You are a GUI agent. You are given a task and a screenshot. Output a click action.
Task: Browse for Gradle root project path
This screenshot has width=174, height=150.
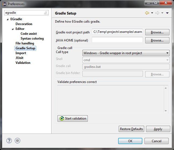click(157, 32)
